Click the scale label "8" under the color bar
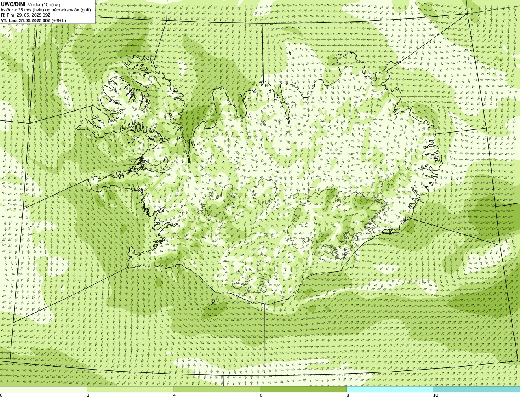 point(348,395)
